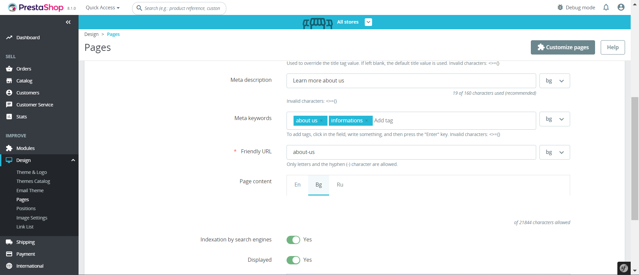Click the International globe icon

tap(9, 266)
